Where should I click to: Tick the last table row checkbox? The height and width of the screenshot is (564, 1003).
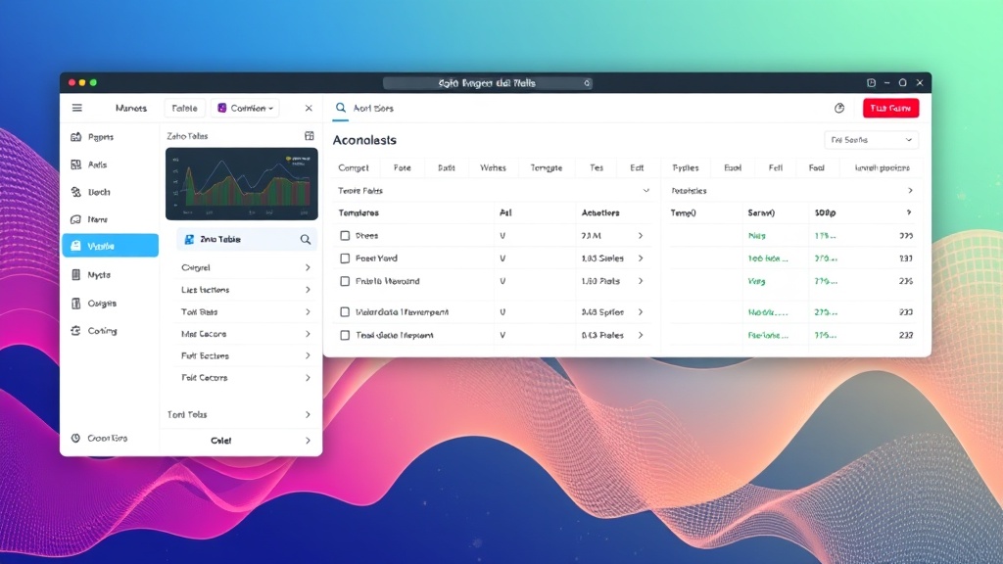tap(345, 335)
